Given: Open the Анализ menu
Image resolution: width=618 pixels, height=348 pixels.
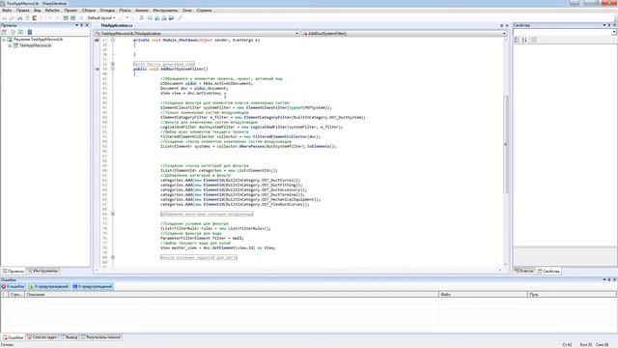Looking at the screenshot, I should [x=142, y=11].
